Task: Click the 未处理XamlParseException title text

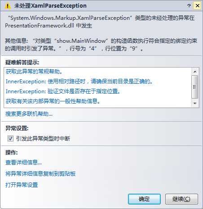Action: coord(50,6)
